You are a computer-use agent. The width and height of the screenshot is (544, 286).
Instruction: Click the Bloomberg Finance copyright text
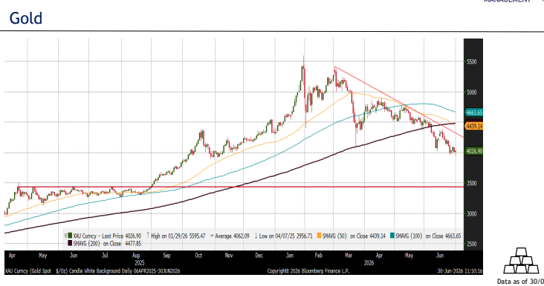click(308, 271)
